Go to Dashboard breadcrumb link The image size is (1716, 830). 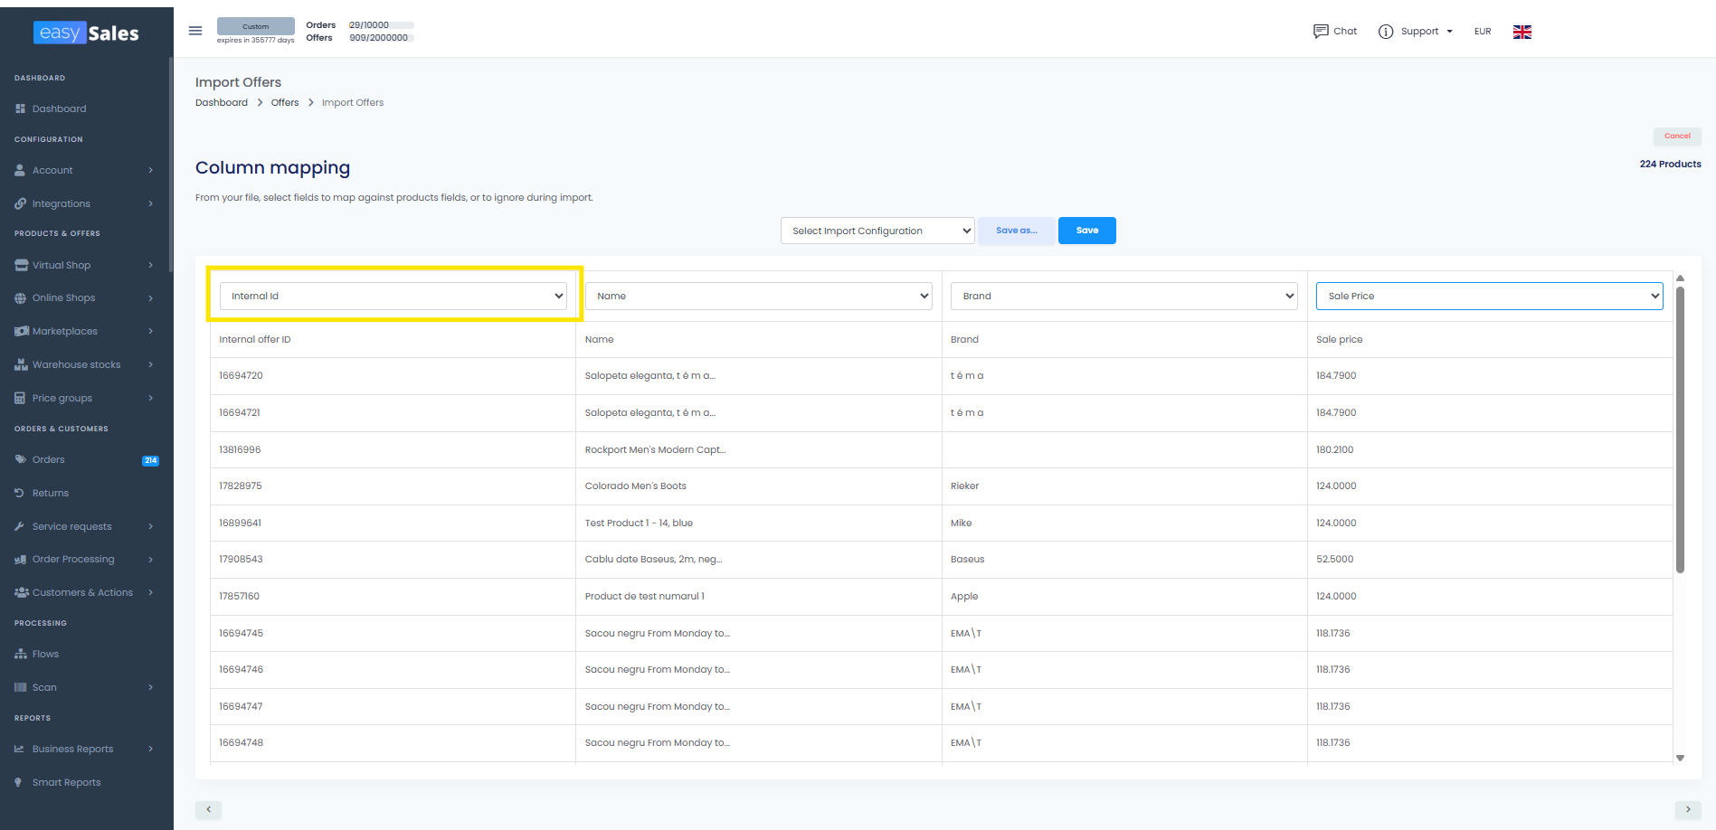point(222,102)
